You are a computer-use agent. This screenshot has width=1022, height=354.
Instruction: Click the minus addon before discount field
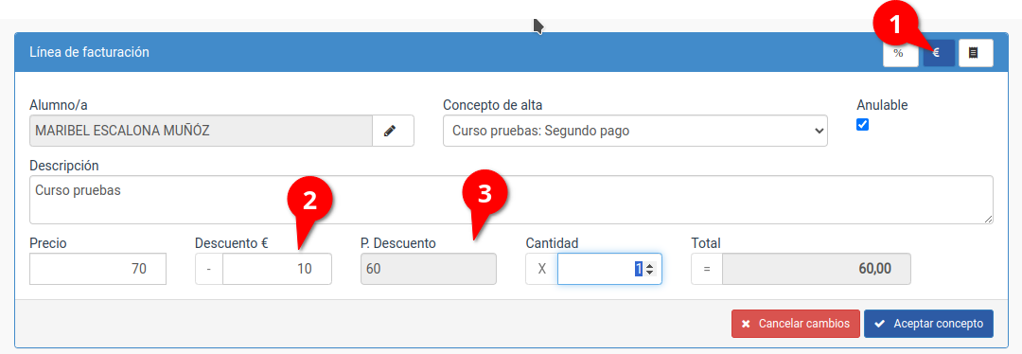click(x=209, y=269)
